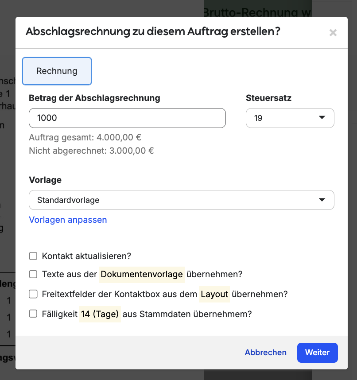
Task: Toggle the Fälligkeit aus Stammdaten checkbox
Action: 33,314
